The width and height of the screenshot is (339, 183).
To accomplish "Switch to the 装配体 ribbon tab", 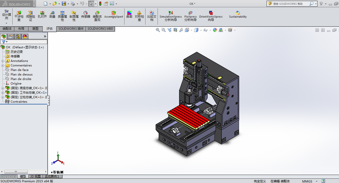I will [x=7, y=29].
